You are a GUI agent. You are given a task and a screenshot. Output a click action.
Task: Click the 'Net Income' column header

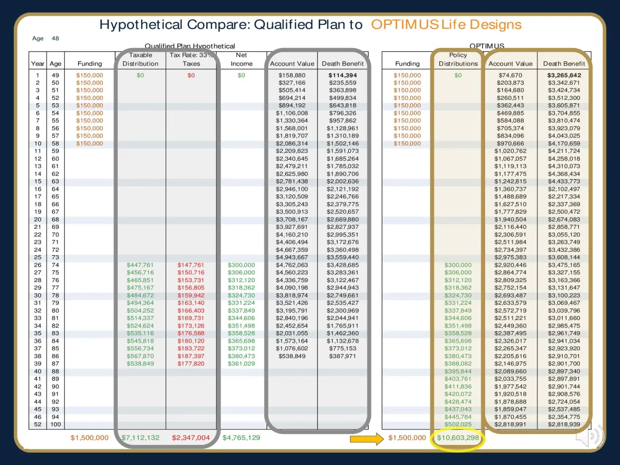(x=241, y=59)
